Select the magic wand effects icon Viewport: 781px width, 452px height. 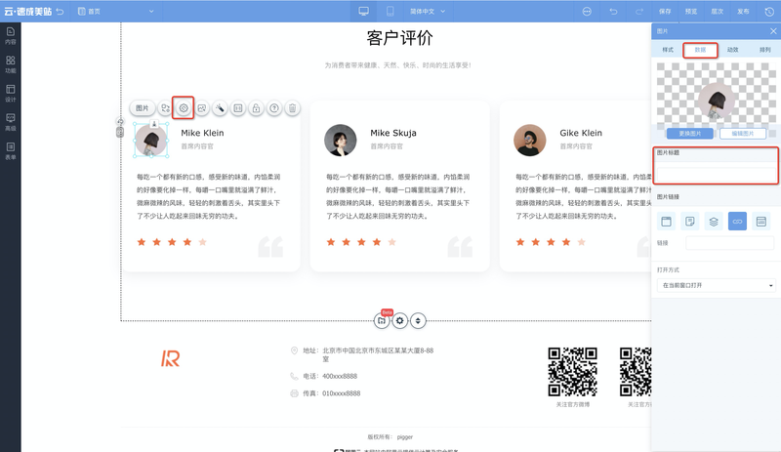coord(220,108)
